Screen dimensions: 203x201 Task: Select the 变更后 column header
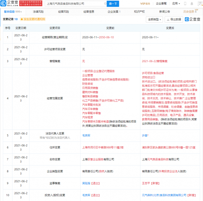pyautogui.click(x=170, y=28)
